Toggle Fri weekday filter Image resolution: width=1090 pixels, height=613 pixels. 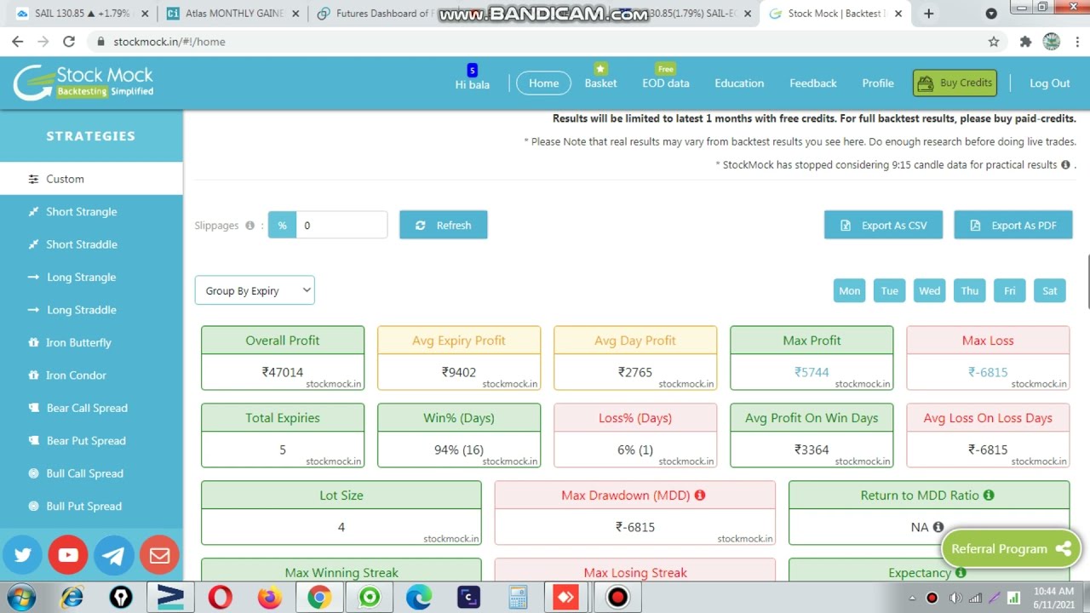pyautogui.click(x=1010, y=290)
